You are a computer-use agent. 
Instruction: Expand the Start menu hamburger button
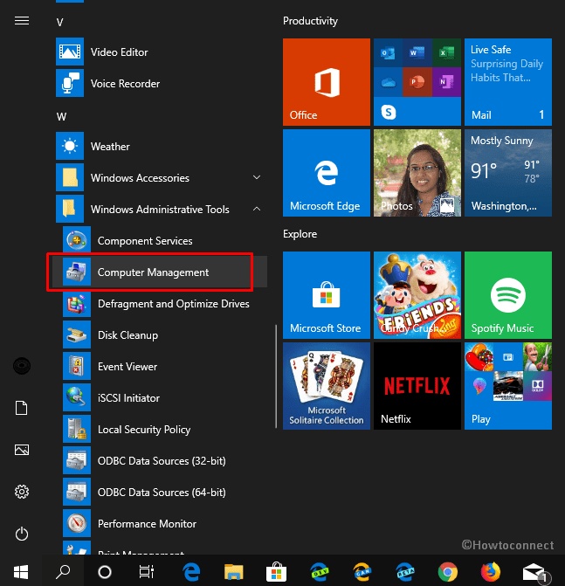coord(22,21)
